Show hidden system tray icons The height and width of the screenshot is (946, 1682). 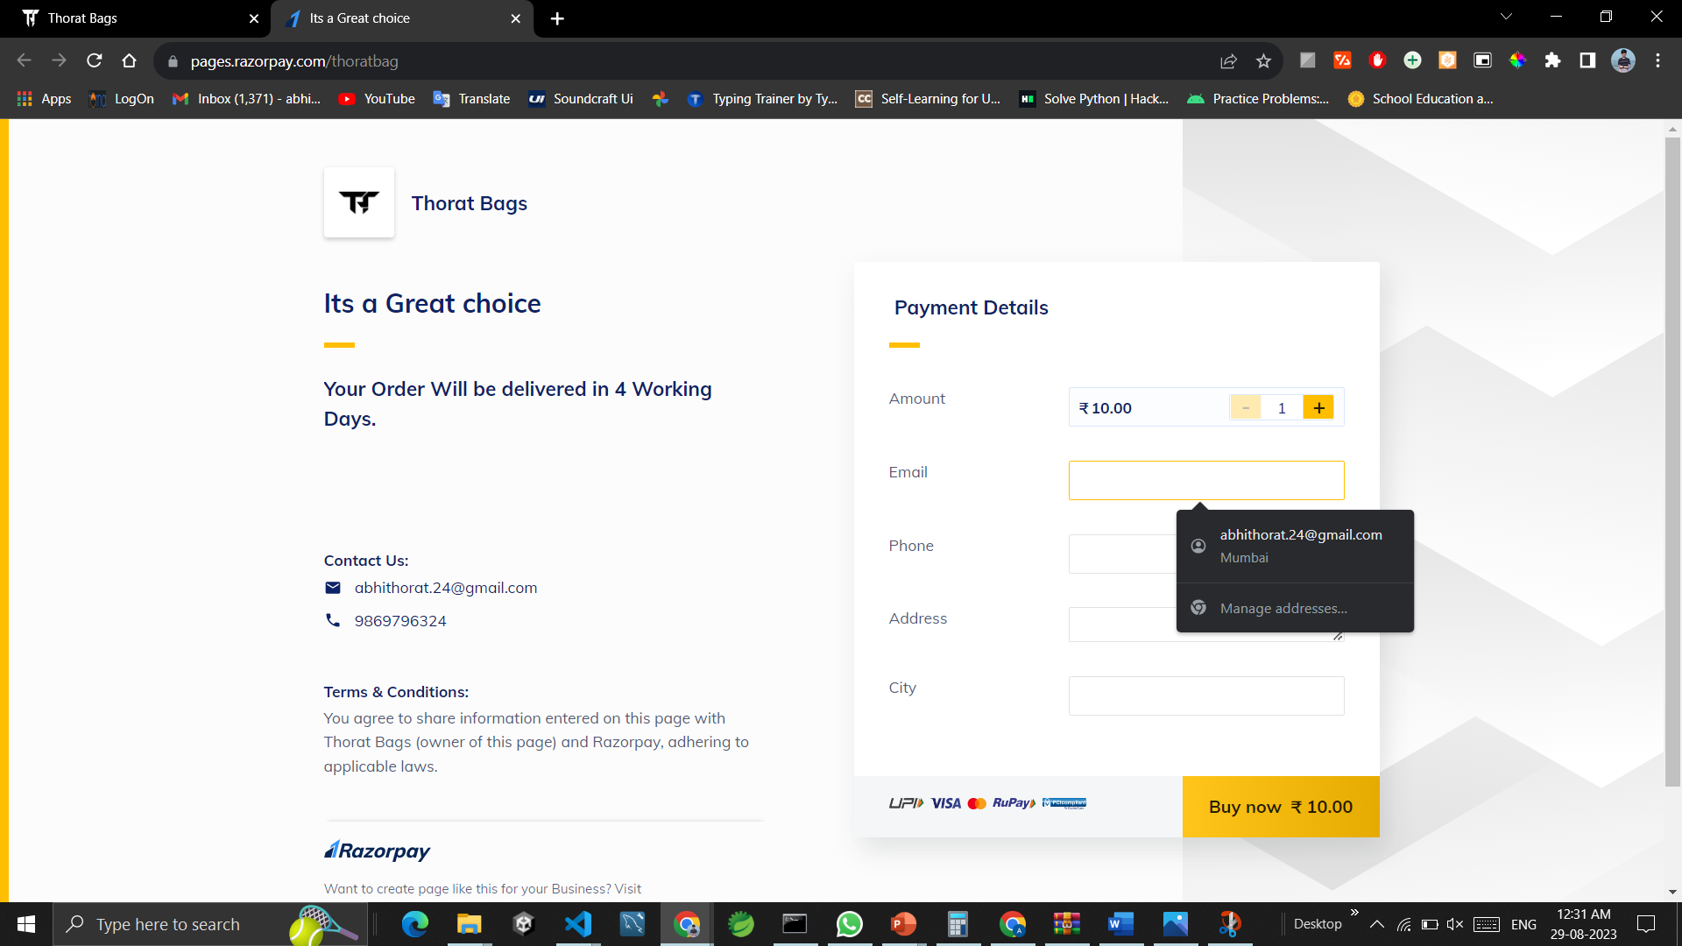click(1376, 924)
